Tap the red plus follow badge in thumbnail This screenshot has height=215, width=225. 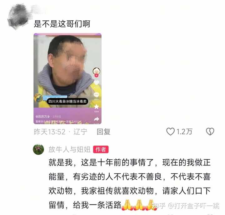pos(97,75)
